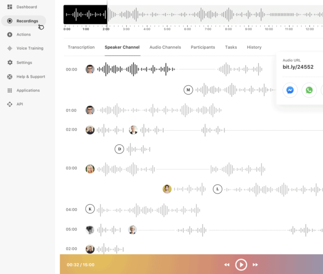Click the 6:00 mark on overview timeline
323x274 pixels.
188,29
